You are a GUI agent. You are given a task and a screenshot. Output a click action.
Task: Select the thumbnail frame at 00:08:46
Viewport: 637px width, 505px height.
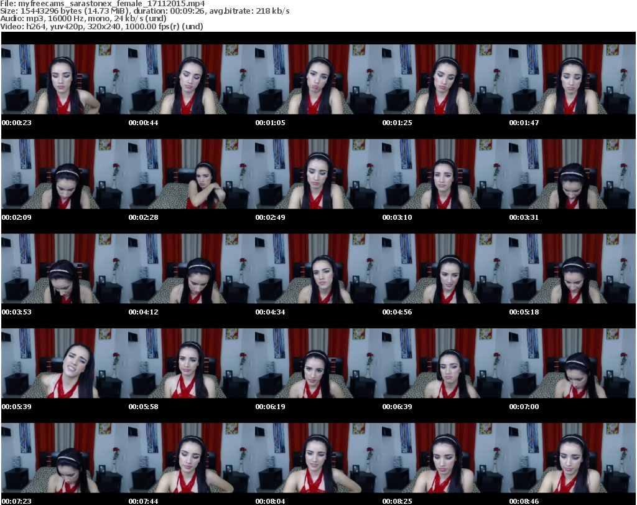coord(572,458)
